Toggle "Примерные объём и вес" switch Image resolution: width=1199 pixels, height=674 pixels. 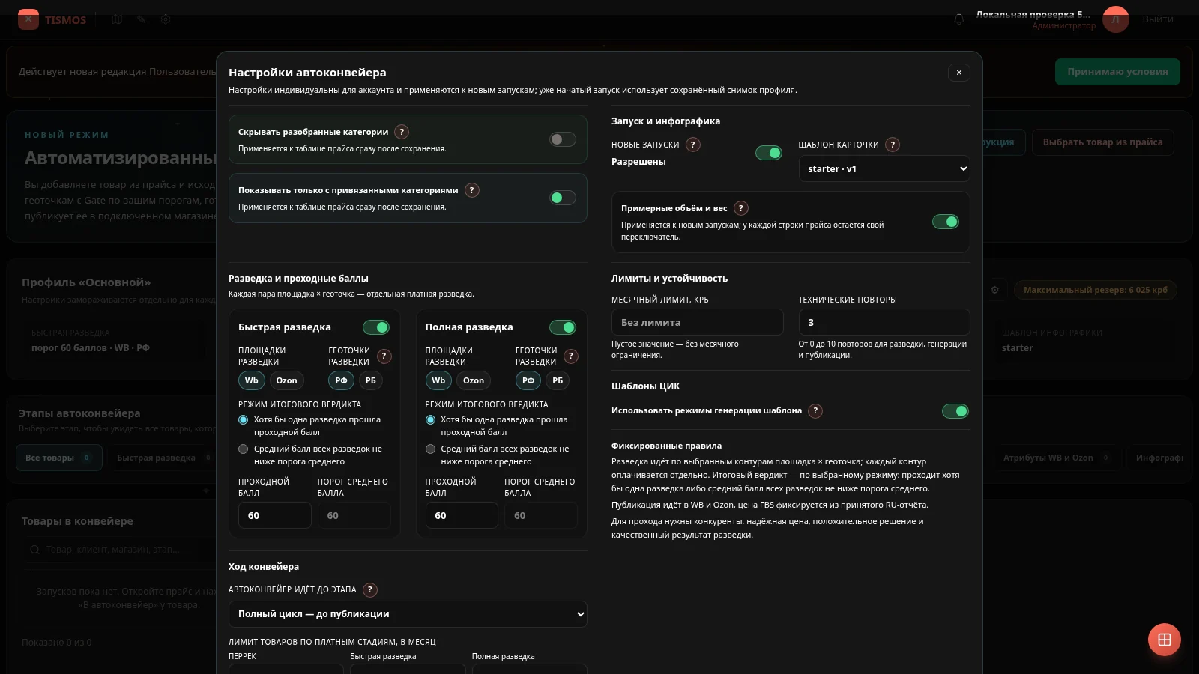click(x=945, y=222)
